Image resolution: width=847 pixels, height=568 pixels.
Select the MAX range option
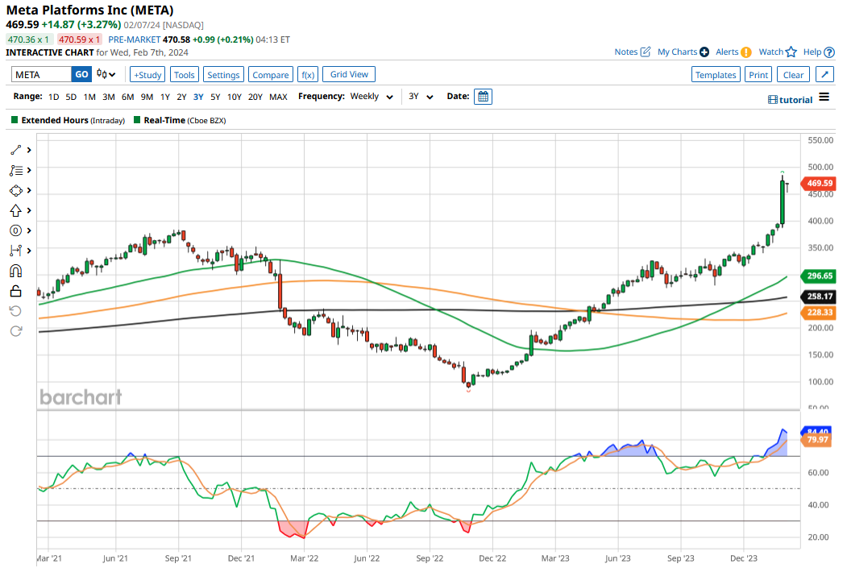point(278,96)
